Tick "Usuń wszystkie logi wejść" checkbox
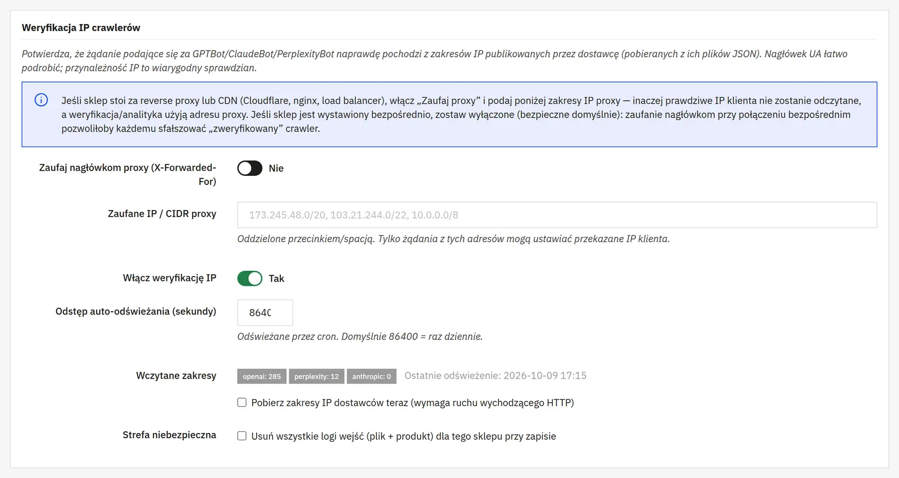Screen dimensions: 899x478 (x=242, y=436)
